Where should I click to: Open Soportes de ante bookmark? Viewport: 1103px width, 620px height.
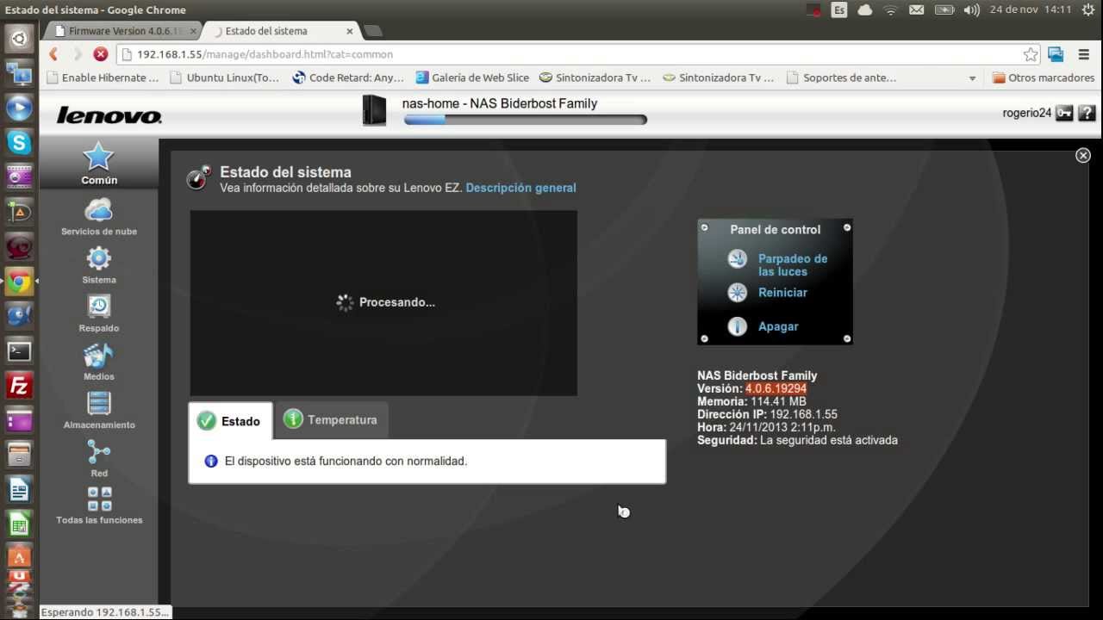tap(841, 77)
